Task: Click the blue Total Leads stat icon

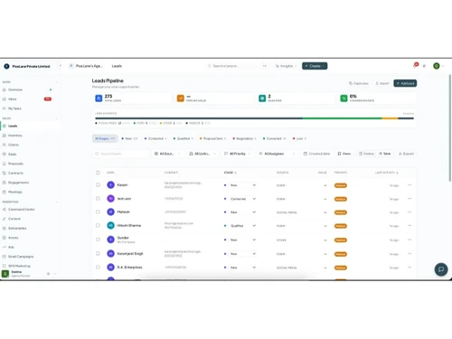Action: click(x=99, y=99)
